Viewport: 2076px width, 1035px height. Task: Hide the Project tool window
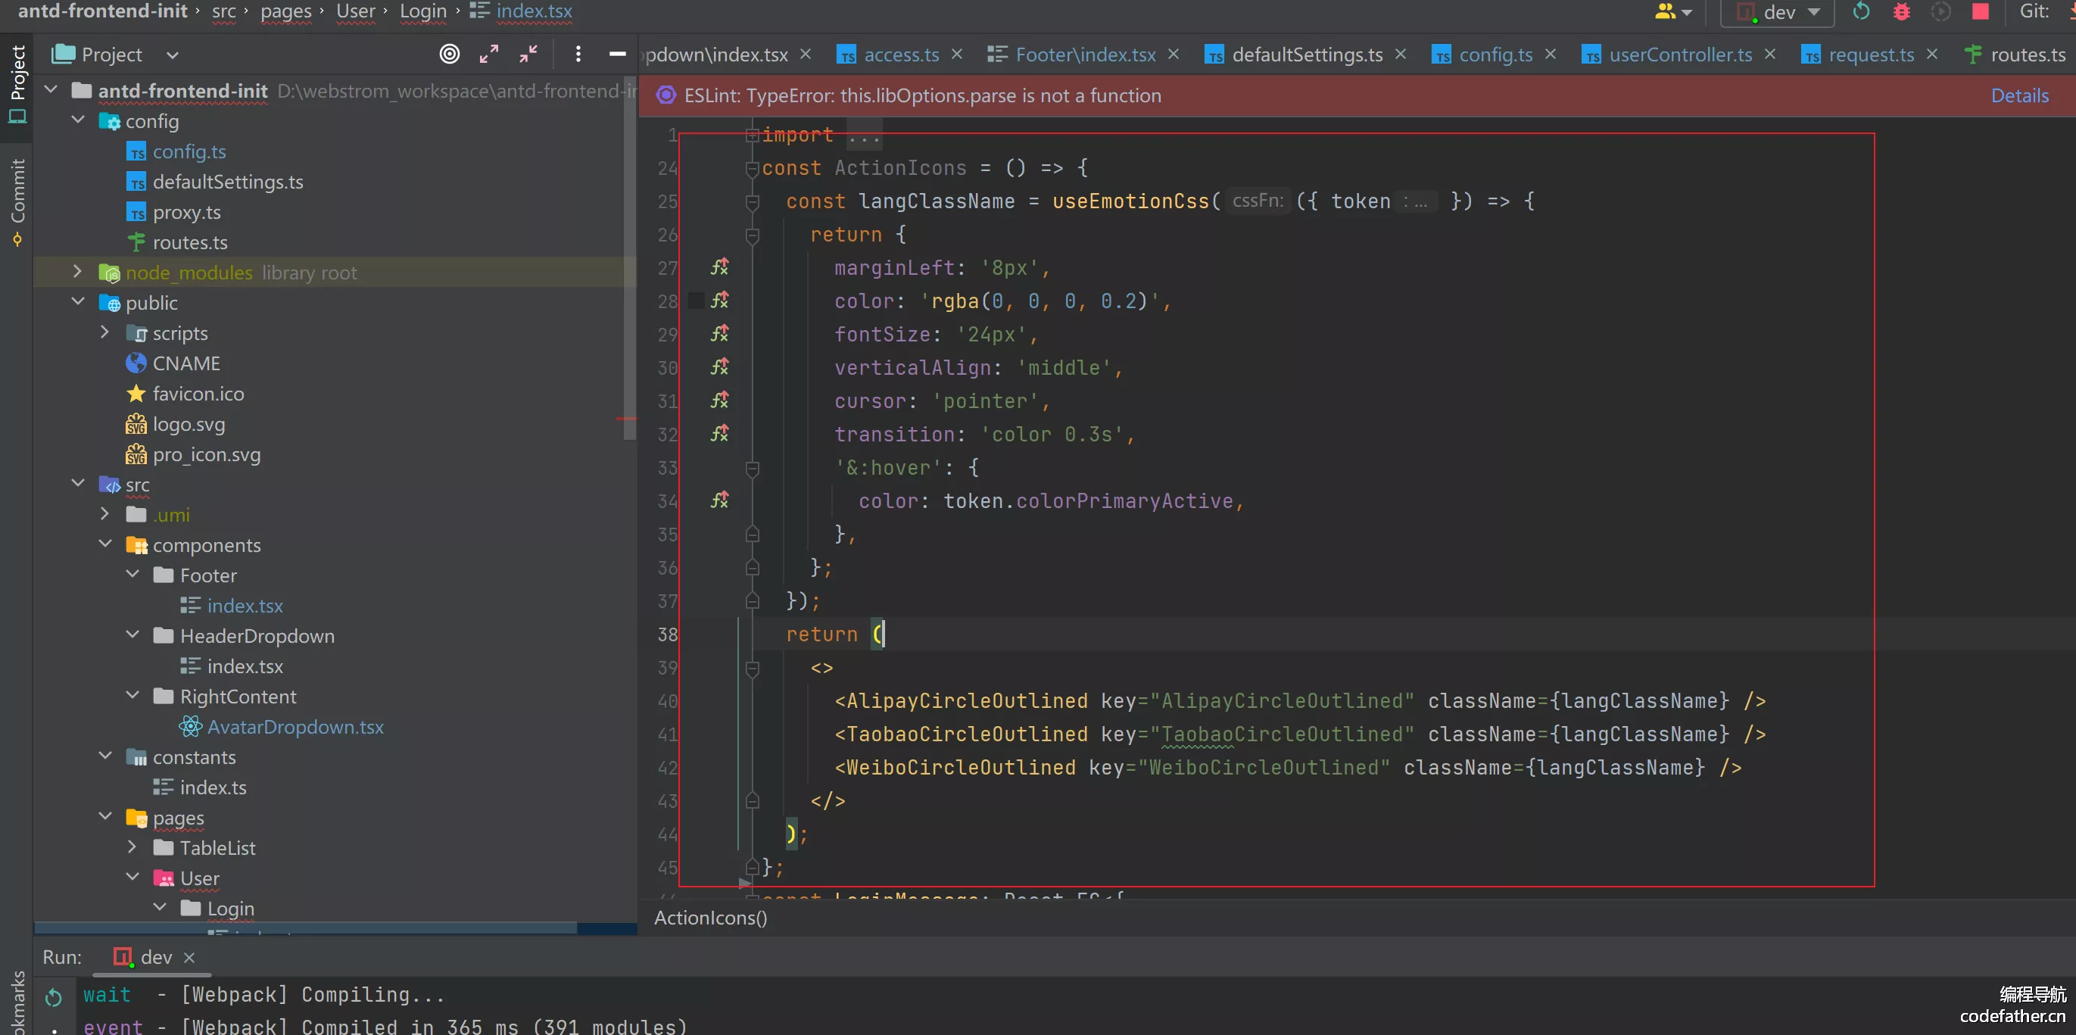point(617,54)
